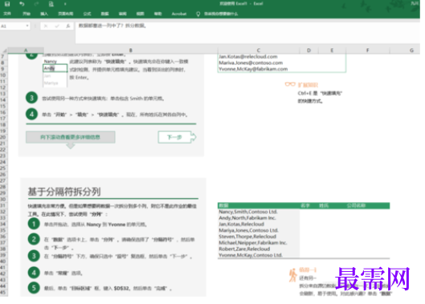Viewport: 425px width, 304px height.
Task: Select column G header
Action: point(411,51)
